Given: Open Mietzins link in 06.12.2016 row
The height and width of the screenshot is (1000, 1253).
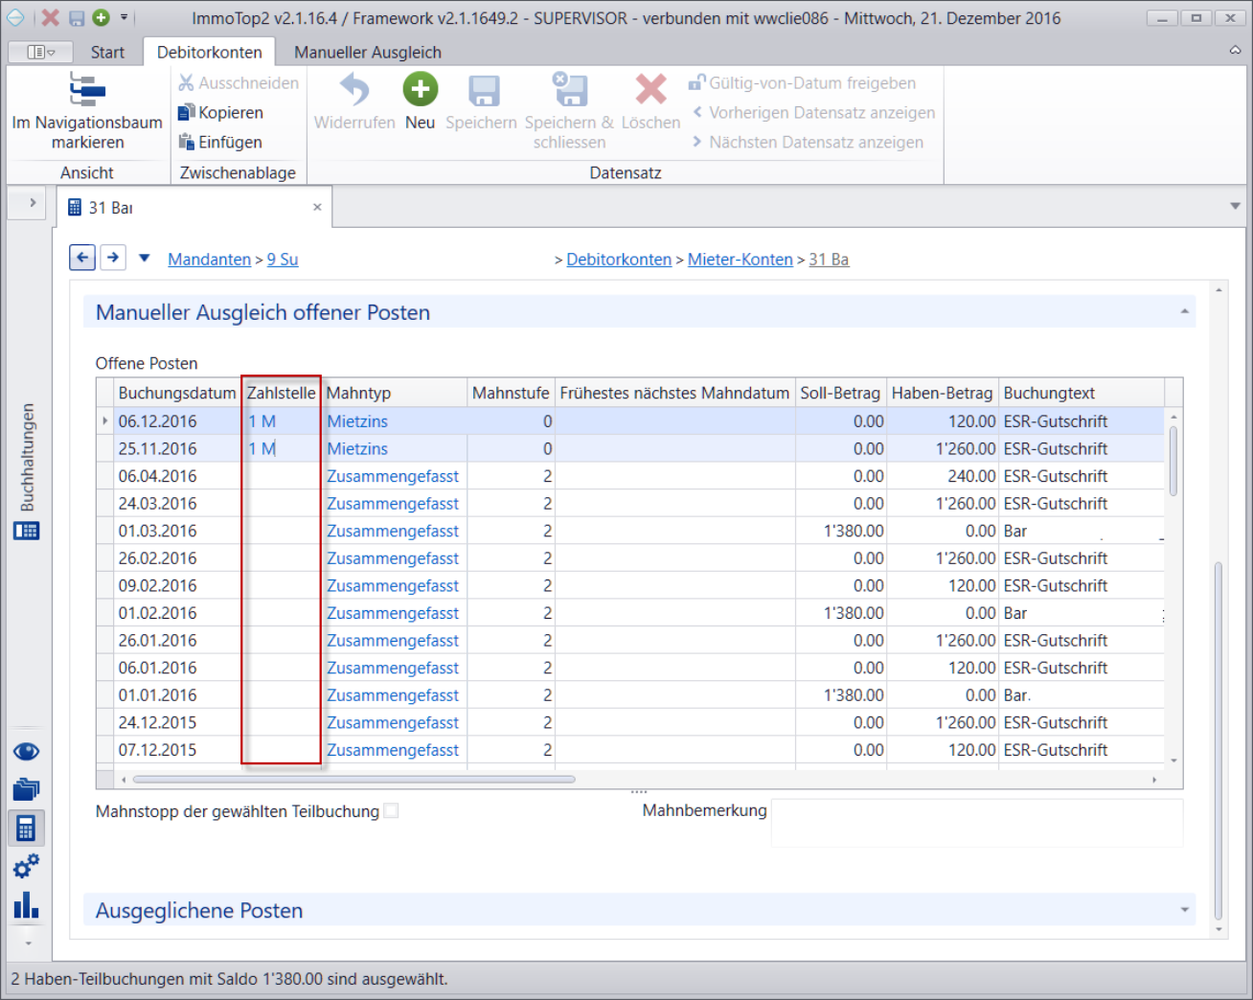Looking at the screenshot, I should point(357,421).
